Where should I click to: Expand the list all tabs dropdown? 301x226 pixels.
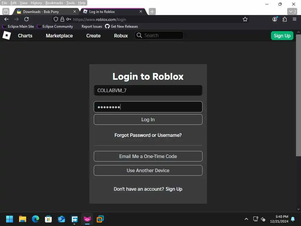292,11
